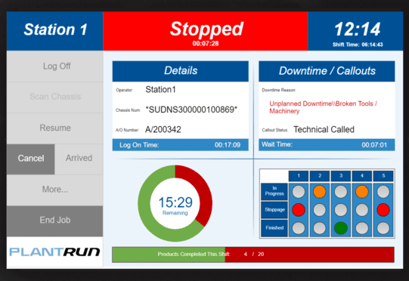Click the In Progress row label
This screenshot has width=409, height=281.
274,191
